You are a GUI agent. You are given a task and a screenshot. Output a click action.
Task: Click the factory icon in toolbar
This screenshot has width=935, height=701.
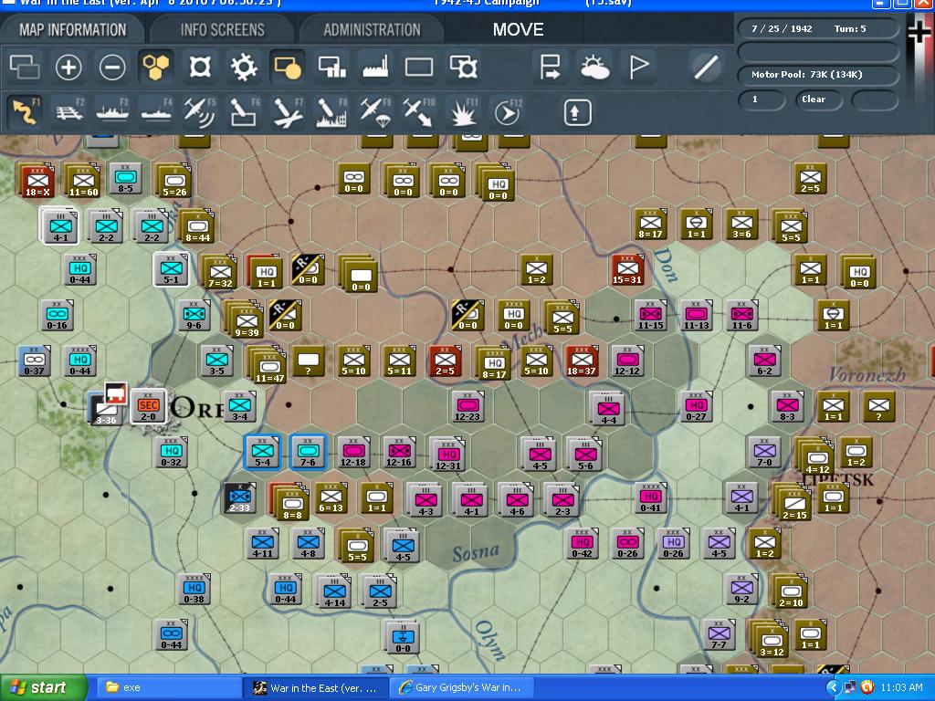pyautogui.click(x=375, y=67)
